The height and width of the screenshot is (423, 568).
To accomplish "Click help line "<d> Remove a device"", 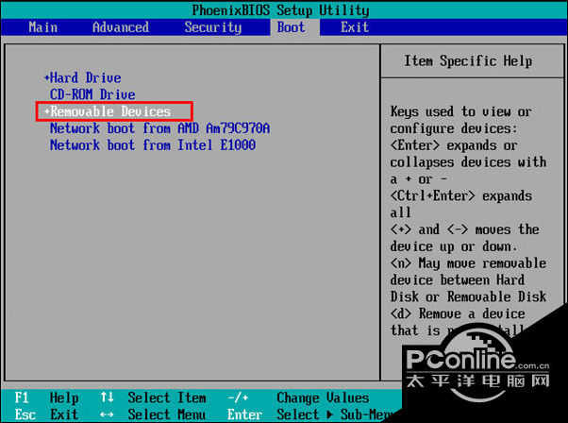I will [x=458, y=313].
